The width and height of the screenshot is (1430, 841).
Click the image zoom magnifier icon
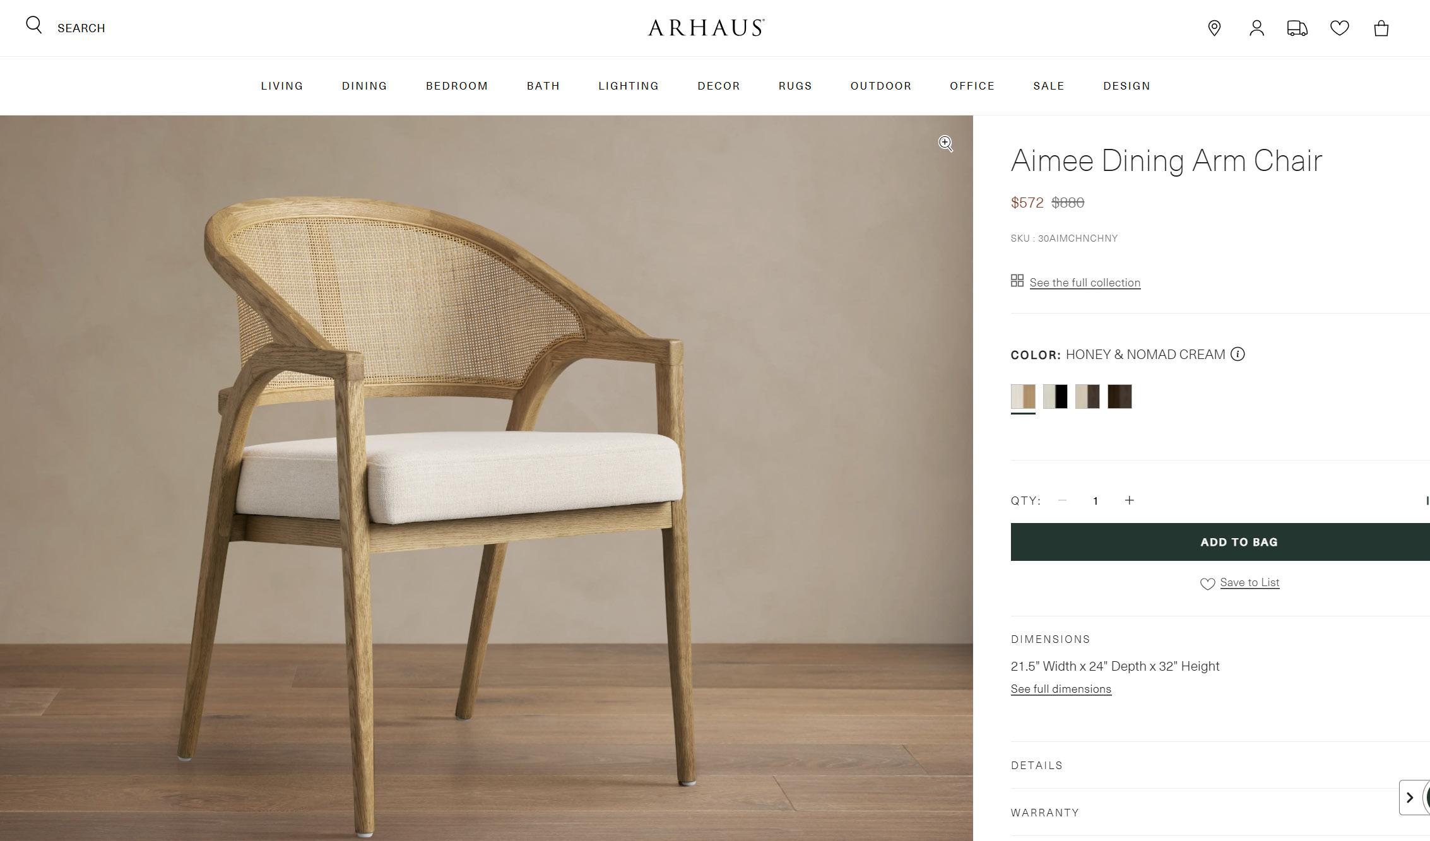(x=945, y=144)
